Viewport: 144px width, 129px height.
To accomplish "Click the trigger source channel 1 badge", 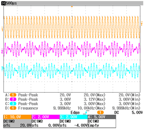I will 100,113.
